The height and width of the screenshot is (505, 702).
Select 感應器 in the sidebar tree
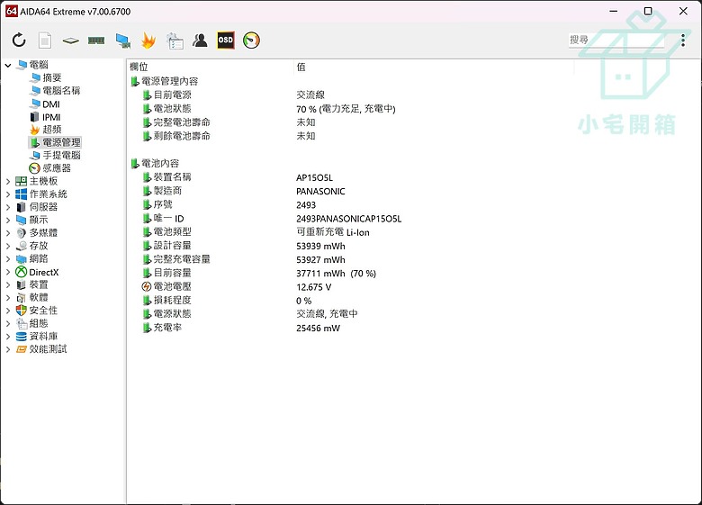[x=55, y=168]
